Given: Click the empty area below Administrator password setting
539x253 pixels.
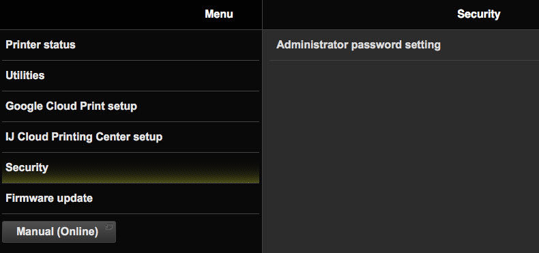Looking at the screenshot, I should pyautogui.click(x=400, y=156).
